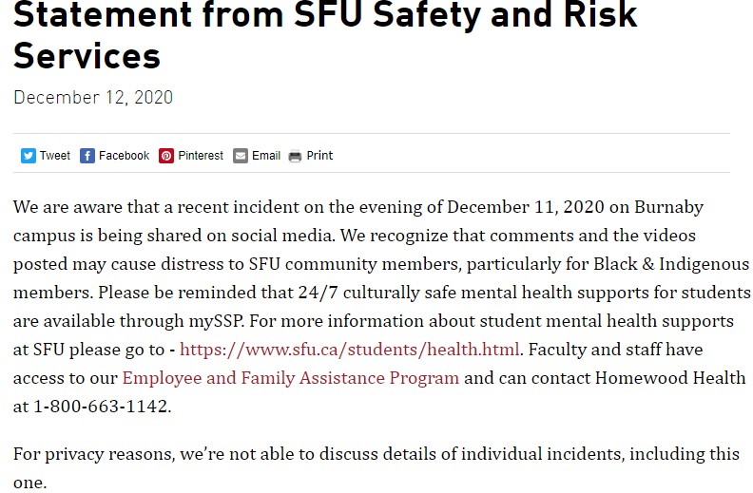
Task: Click the phone number 1-800-663-1142
Action: tap(101, 407)
